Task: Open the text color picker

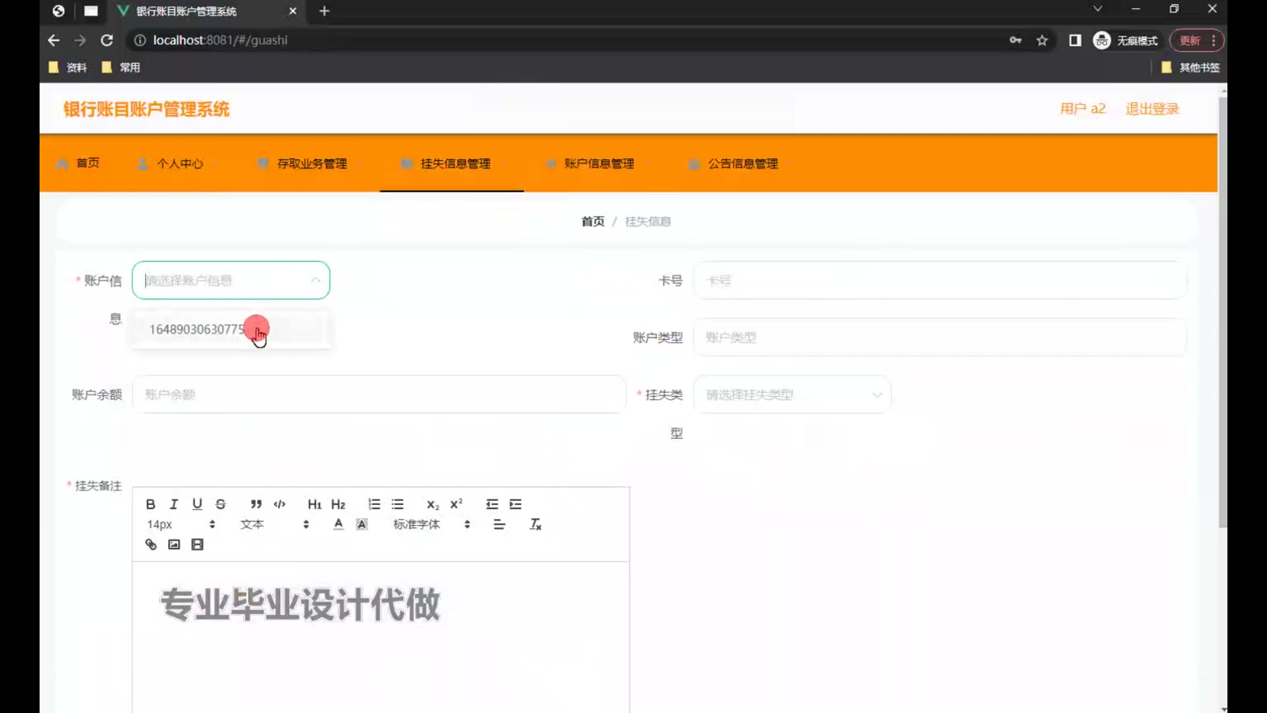Action: [x=339, y=524]
